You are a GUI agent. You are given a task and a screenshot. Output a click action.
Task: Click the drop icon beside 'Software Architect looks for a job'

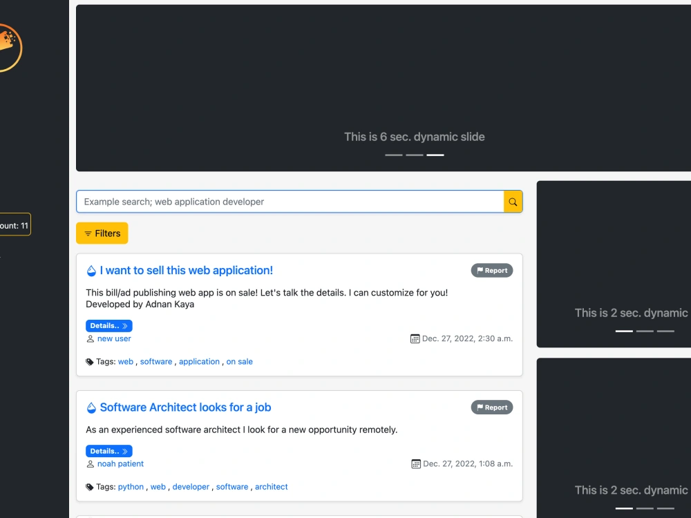91,407
